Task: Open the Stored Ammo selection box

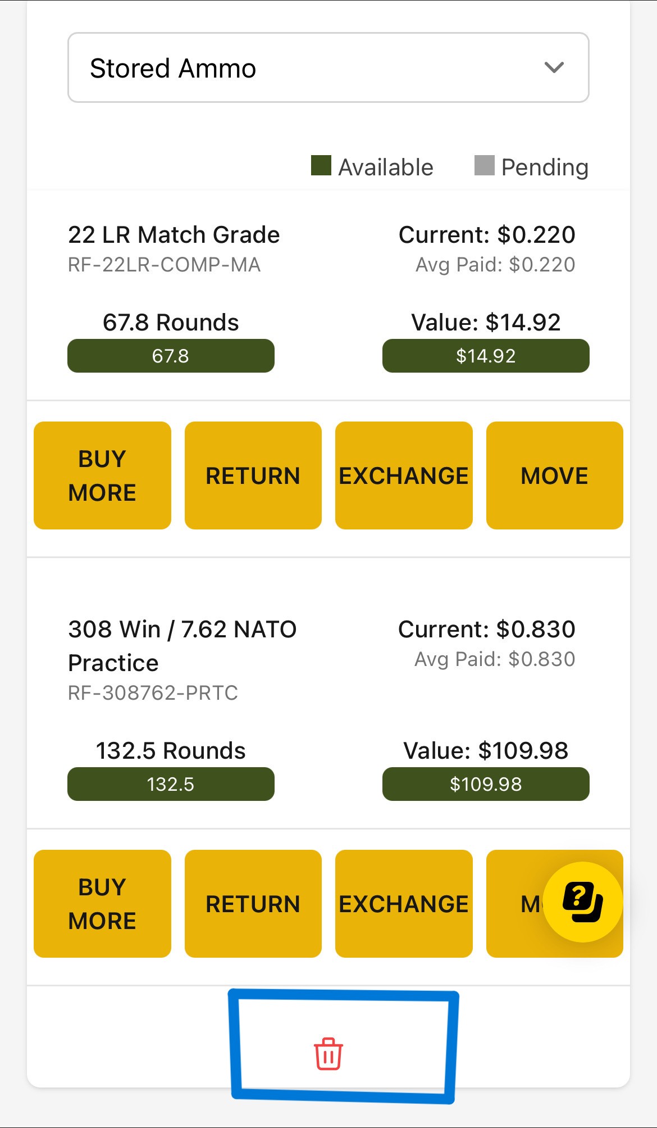Action: coord(328,67)
